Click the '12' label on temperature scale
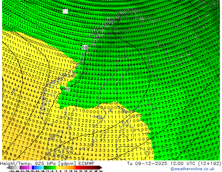Image resolution: width=222 pixels, height=172 pixels. pos(66,171)
